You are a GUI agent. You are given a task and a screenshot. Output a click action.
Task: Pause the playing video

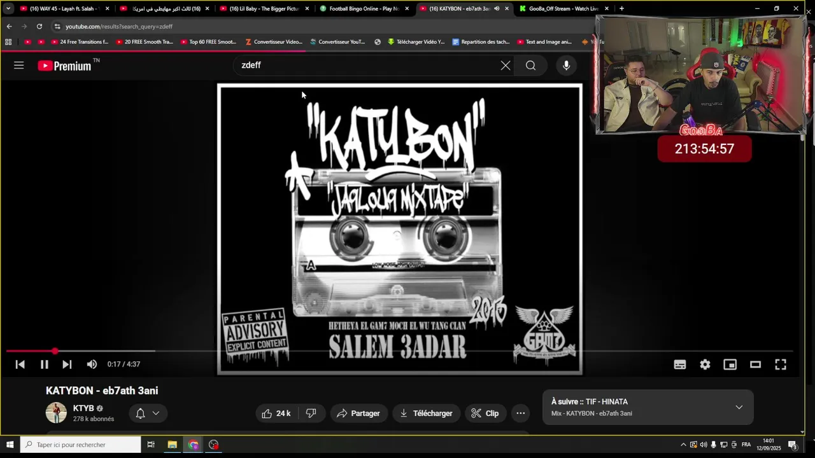click(44, 364)
